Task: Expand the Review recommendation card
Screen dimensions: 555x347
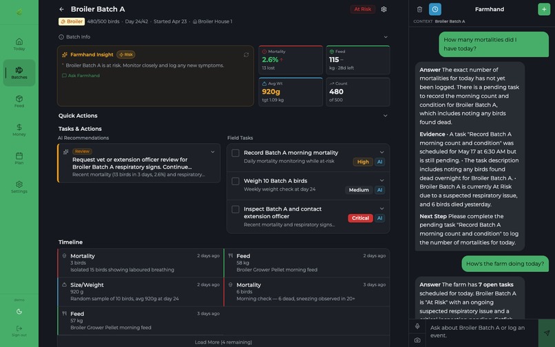Action: pos(213,152)
